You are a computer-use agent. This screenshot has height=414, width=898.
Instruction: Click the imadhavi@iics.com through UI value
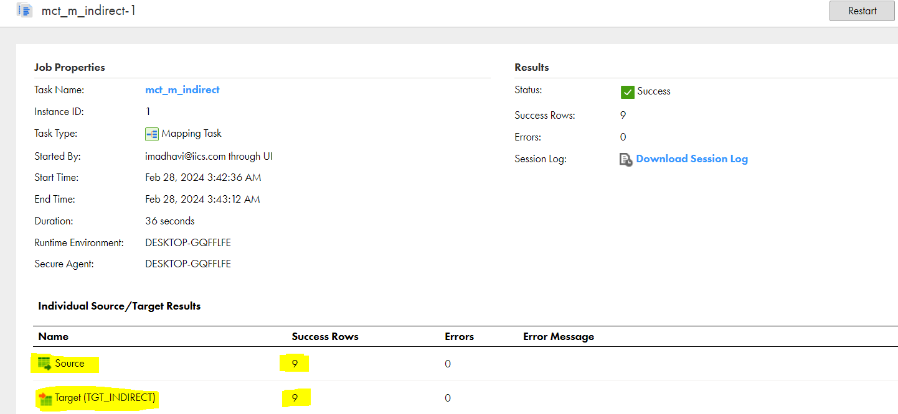(209, 156)
